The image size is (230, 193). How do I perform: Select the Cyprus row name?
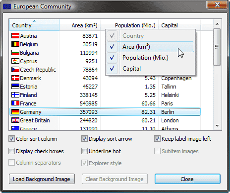tap(28, 61)
